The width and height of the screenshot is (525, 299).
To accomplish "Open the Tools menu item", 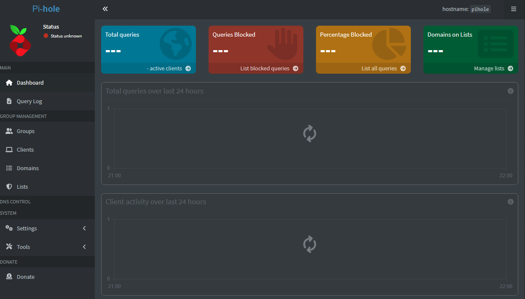I will (47, 247).
